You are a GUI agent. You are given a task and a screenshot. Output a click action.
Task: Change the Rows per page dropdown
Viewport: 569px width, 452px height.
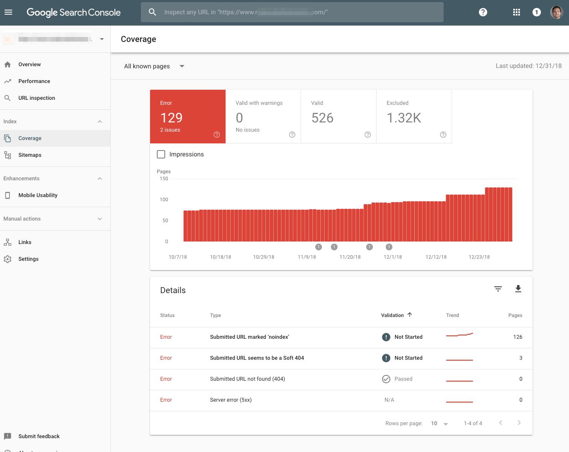tap(439, 423)
